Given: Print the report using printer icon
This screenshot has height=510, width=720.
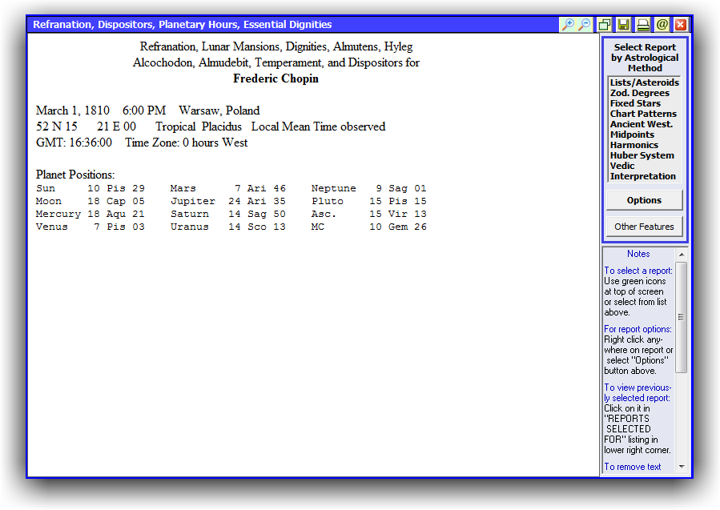Looking at the screenshot, I should (643, 25).
